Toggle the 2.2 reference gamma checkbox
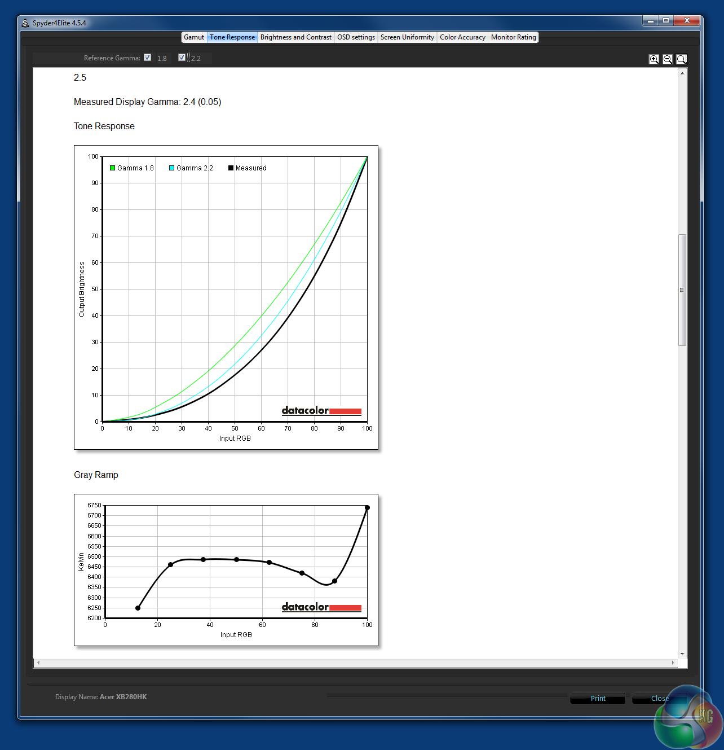Screen dimensions: 724x750 (182, 58)
